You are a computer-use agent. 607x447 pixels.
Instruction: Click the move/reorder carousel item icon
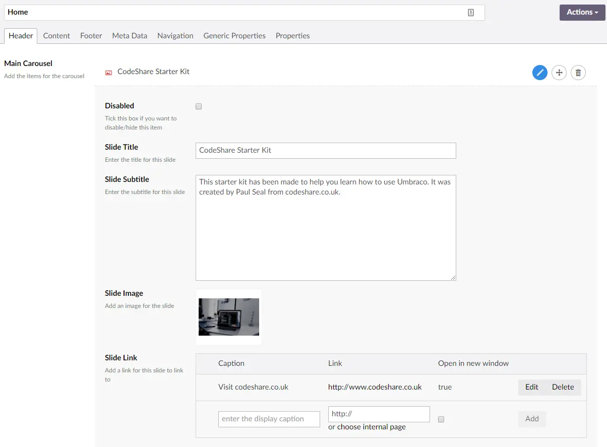[559, 73]
